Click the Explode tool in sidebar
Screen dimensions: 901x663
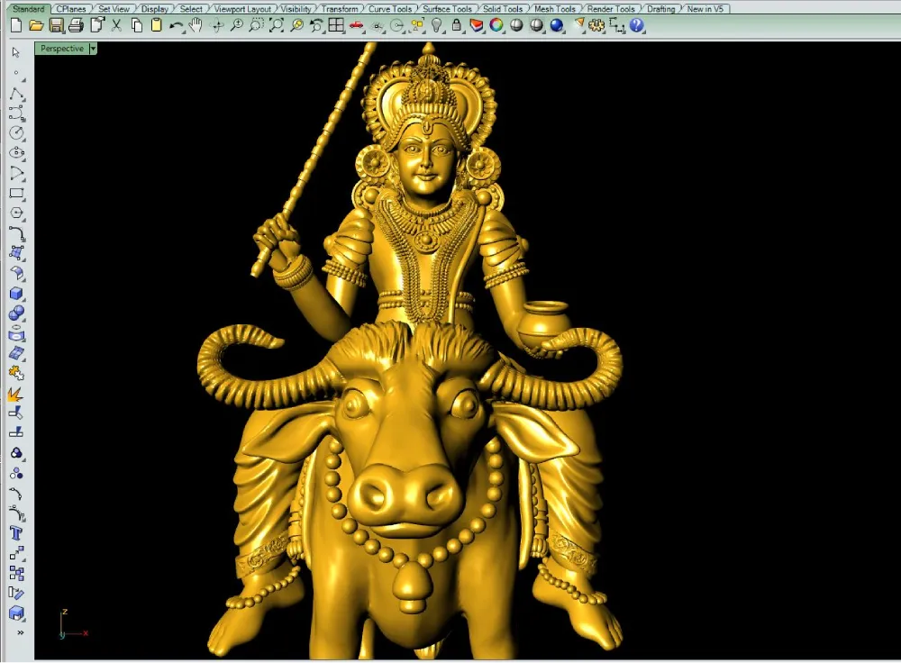click(15, 395)
